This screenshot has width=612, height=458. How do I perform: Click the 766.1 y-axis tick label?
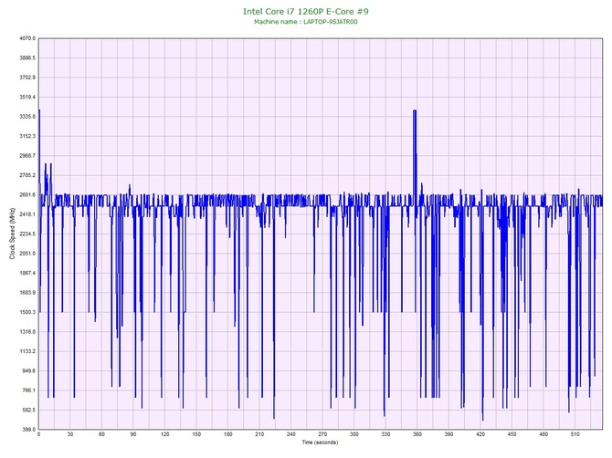tap(28, 390)
